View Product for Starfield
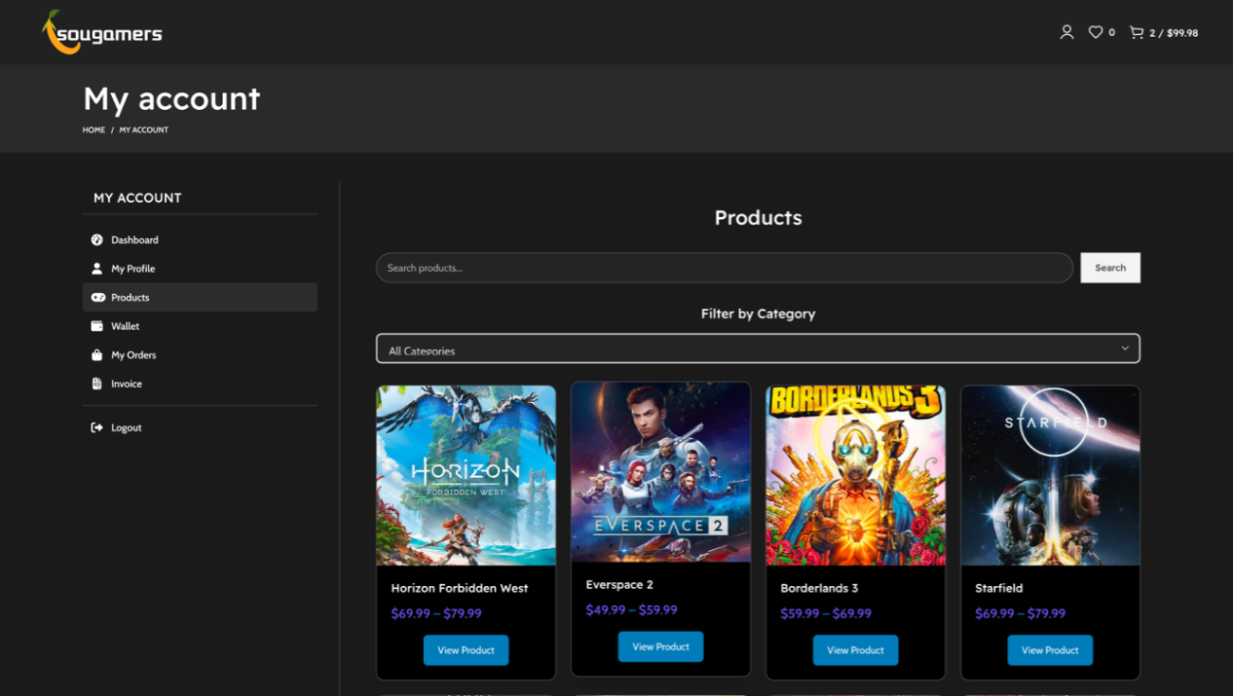The width and height of the screenshot is (1233, 696). (x=1050, y=650)
